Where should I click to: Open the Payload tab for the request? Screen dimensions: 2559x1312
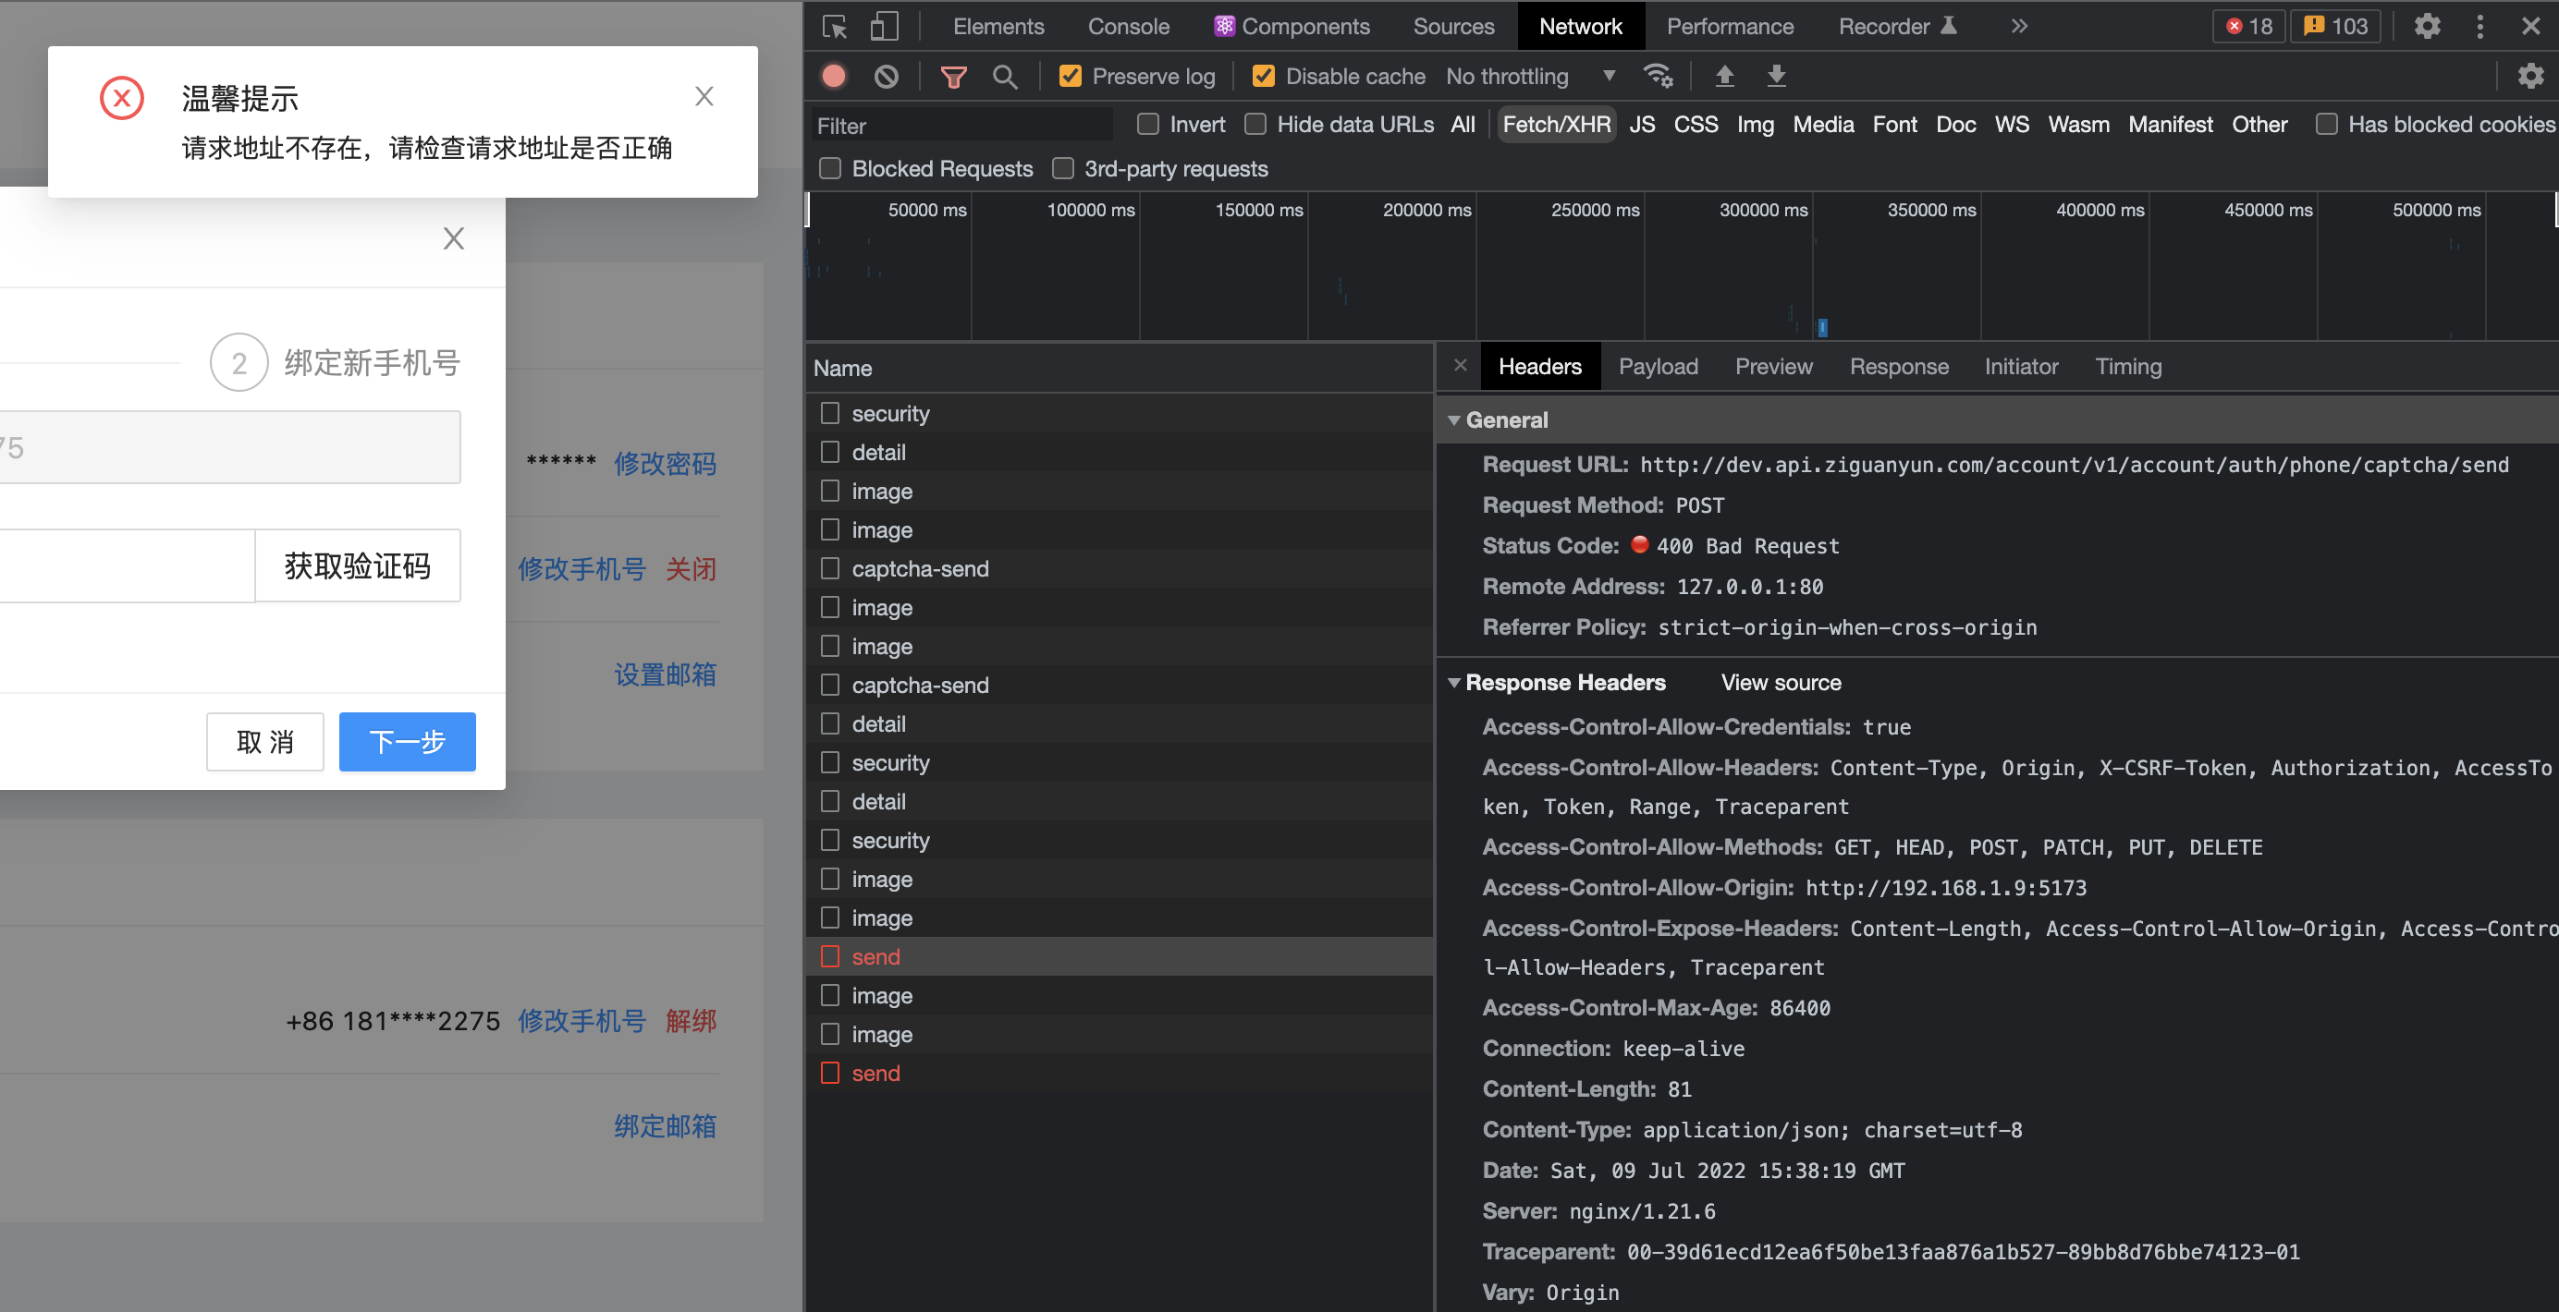1658,365
